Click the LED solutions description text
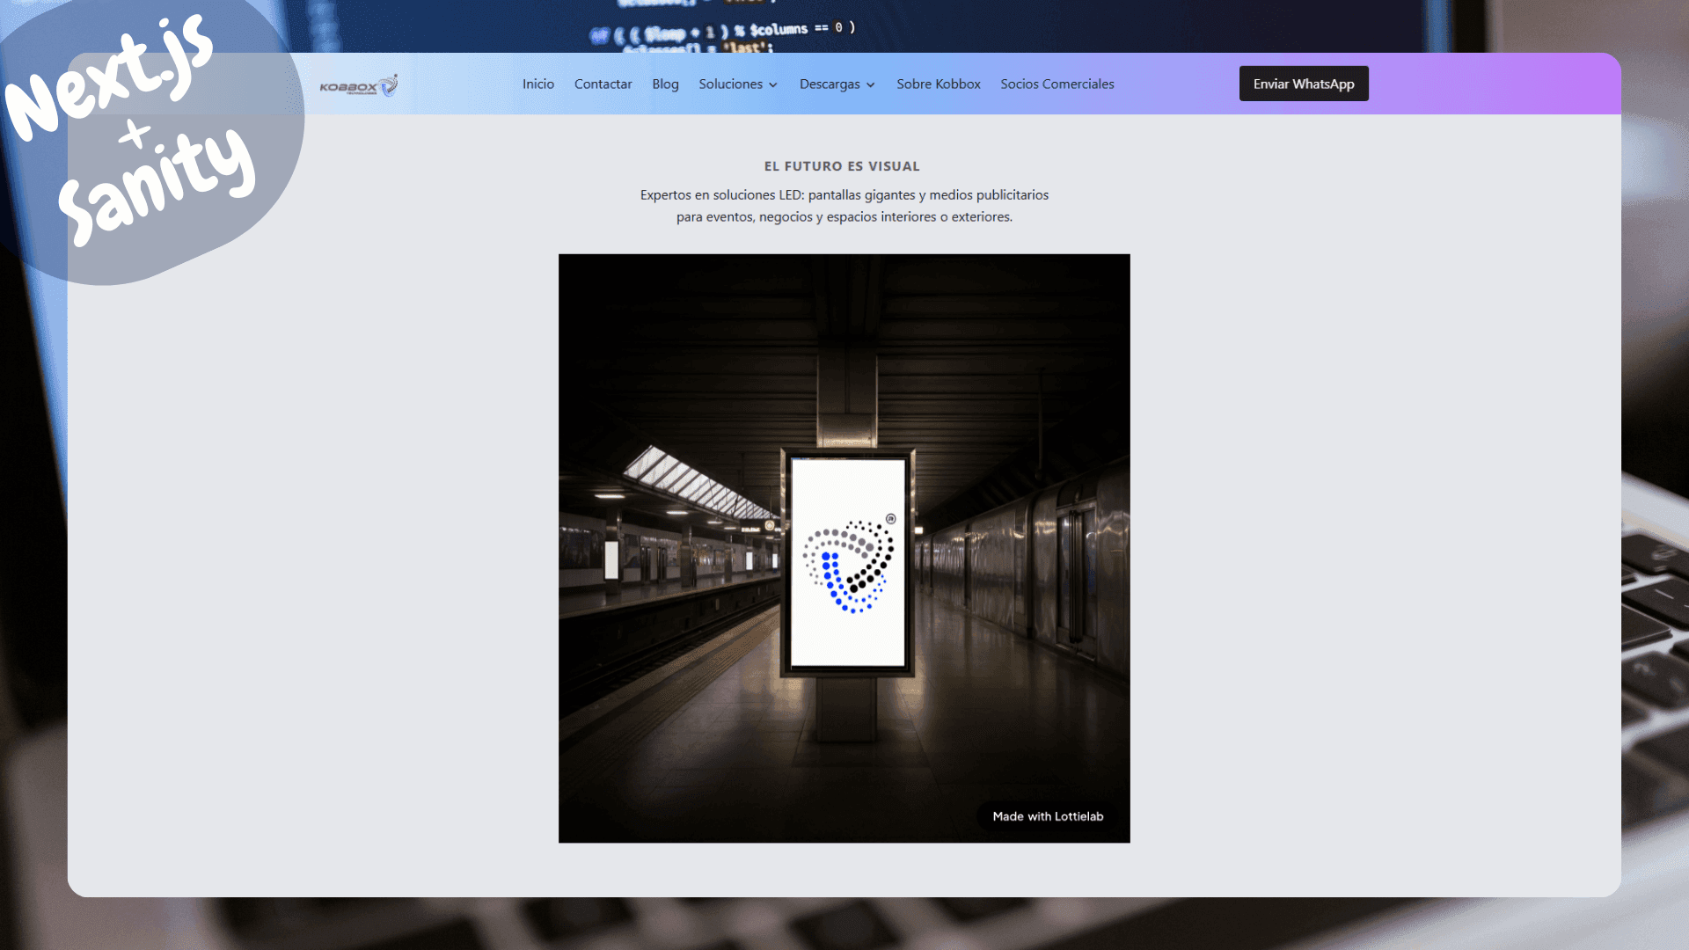 844,205
